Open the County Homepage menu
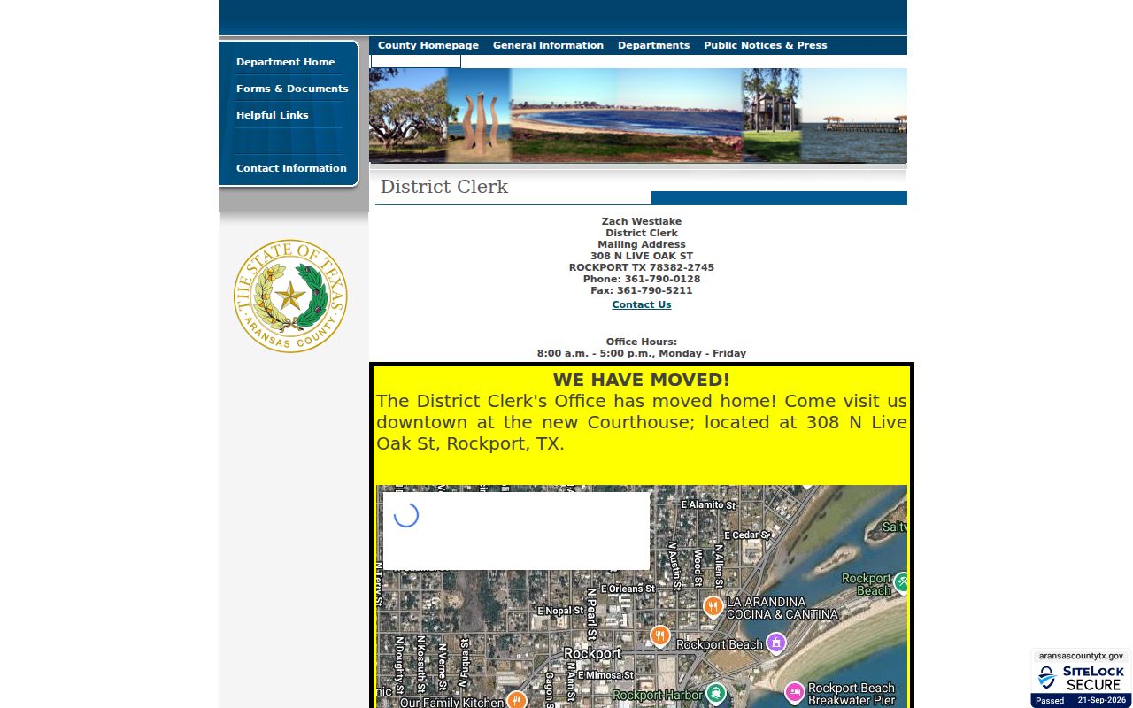The height and width of the screenshot is (708, 1133). (428, 45)
